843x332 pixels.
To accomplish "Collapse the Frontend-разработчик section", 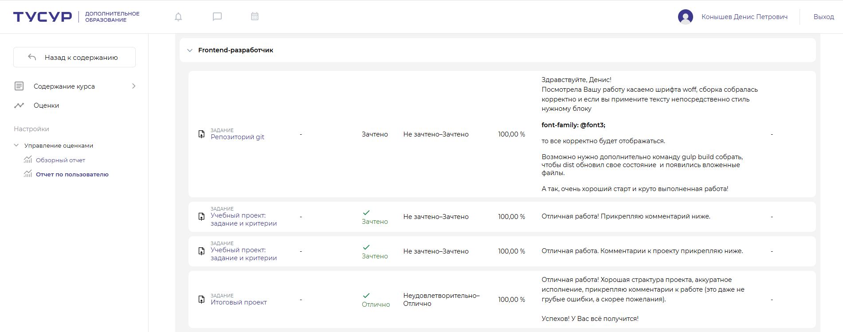I will point(190,50).
